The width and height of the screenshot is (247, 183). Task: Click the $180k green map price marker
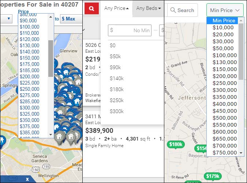coord(176,145)
